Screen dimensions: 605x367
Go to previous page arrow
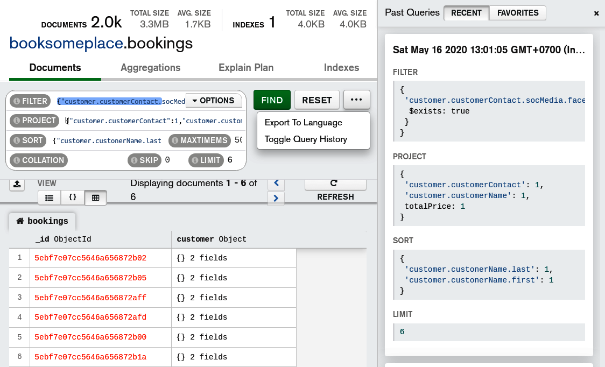click(x=276, y=183)
